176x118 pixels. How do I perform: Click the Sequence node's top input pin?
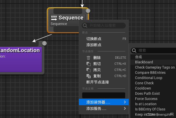(68, 11)
